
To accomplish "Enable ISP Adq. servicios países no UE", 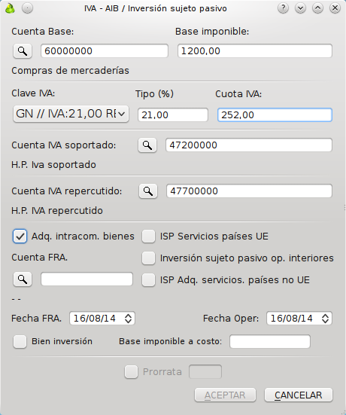I will pos(148,280).
